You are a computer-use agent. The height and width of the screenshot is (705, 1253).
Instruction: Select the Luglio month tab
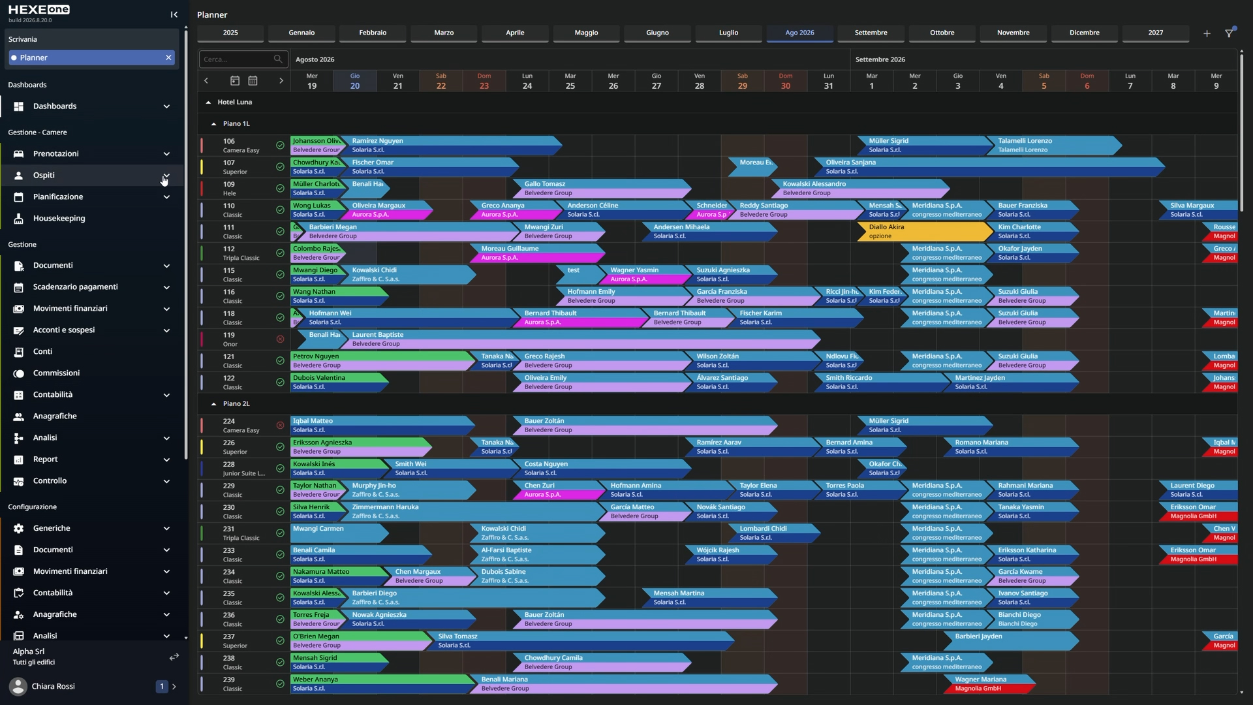click(728, 33)
